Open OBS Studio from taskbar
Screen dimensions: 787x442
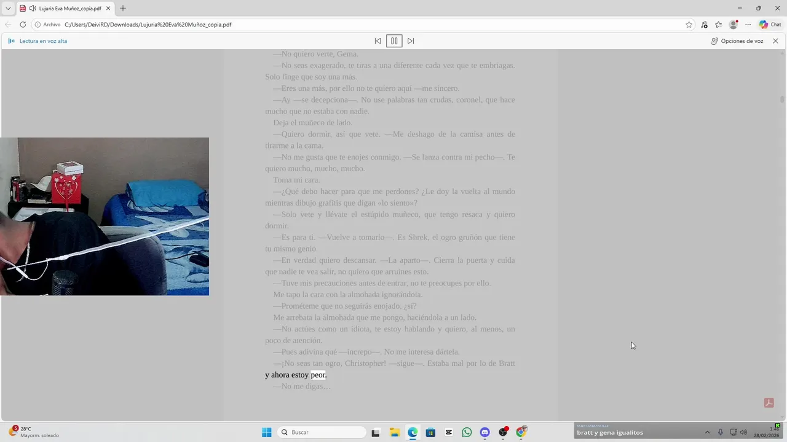[x=503, y=432]
